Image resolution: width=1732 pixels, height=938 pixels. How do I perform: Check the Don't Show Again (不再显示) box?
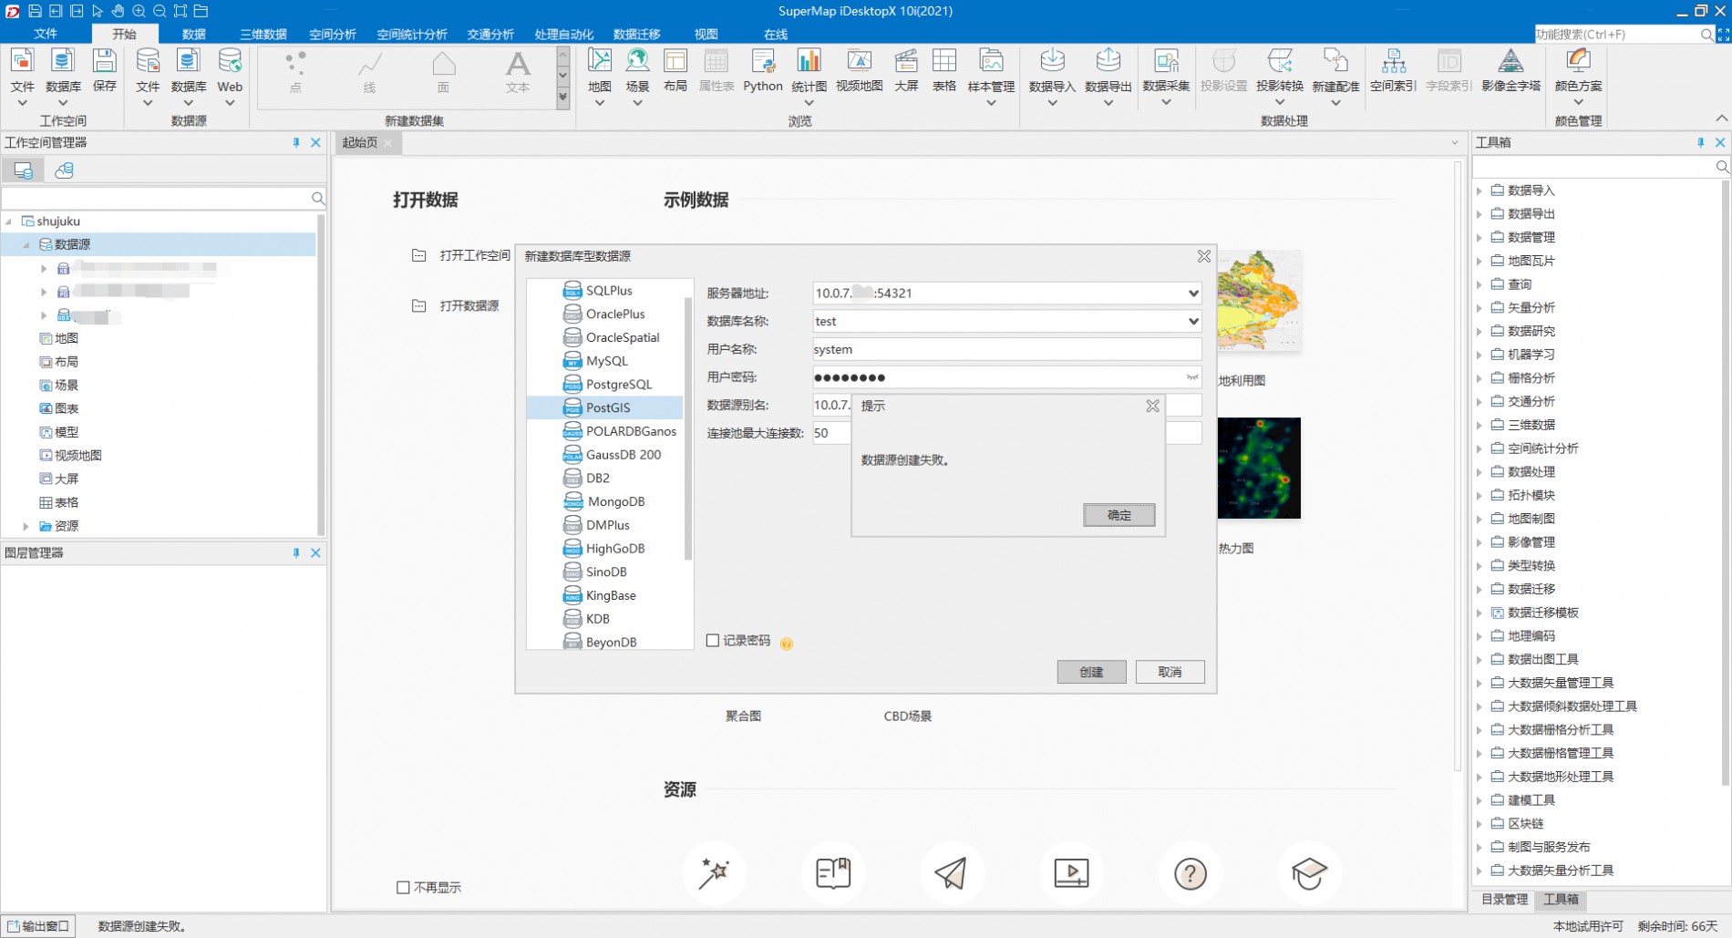pyautogui.click(x=403, y=887)
